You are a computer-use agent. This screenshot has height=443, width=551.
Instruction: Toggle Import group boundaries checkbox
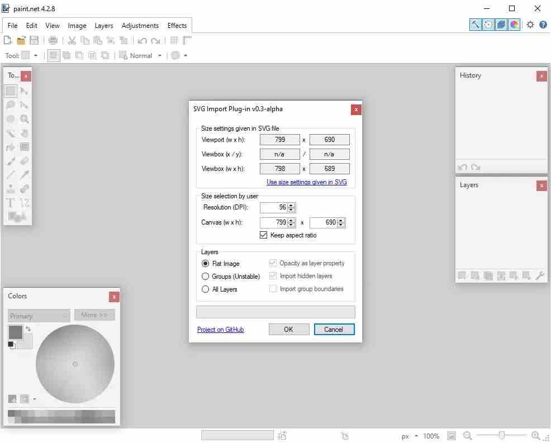click(x=273, y=288)
